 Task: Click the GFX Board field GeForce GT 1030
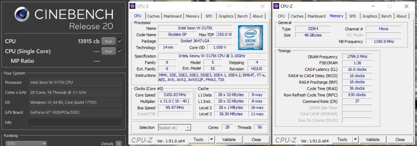pos(75,112)
